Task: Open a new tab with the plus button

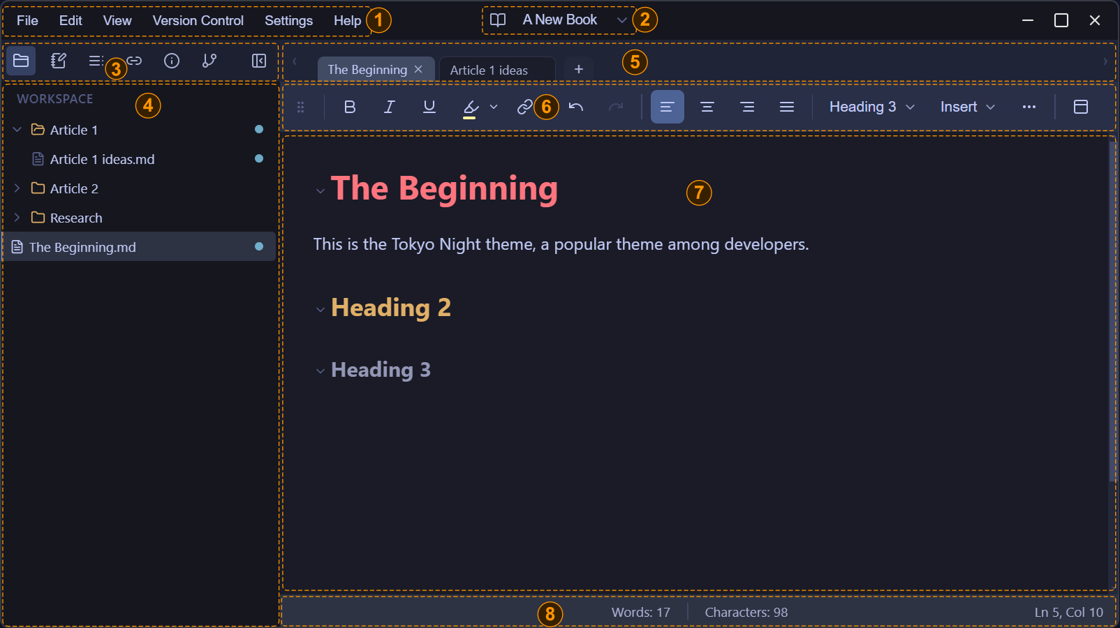Action: 579,69
